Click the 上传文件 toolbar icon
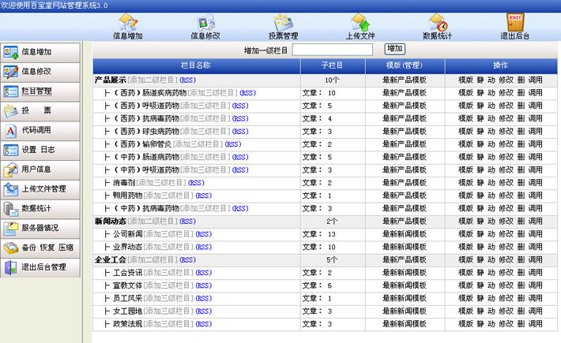561x343 pixels. click(x=360, y=23)
